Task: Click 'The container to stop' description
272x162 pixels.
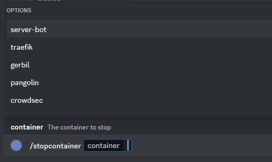Action: (79, 127)
